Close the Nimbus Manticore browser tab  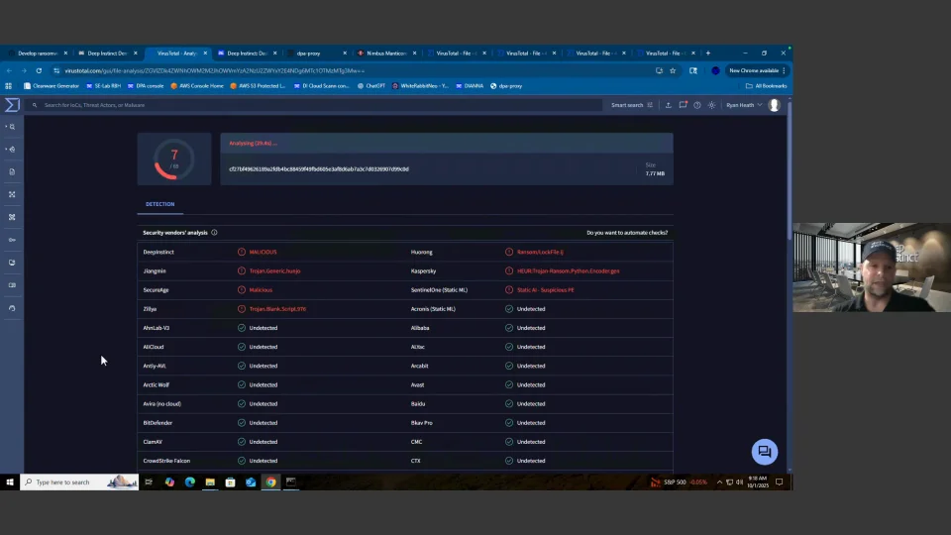[x=415, y=53]
